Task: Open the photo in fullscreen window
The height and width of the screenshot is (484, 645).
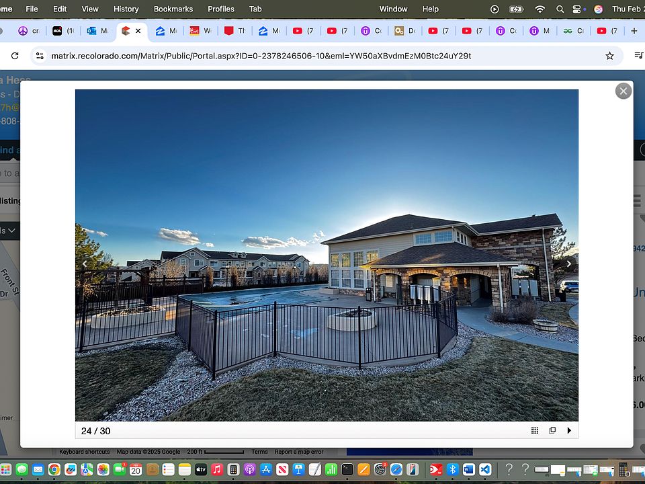Action: coord(552,430)
